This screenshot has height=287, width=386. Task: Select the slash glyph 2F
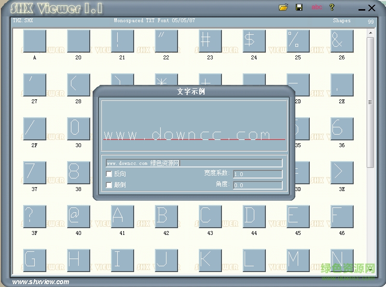click(35, 129)
